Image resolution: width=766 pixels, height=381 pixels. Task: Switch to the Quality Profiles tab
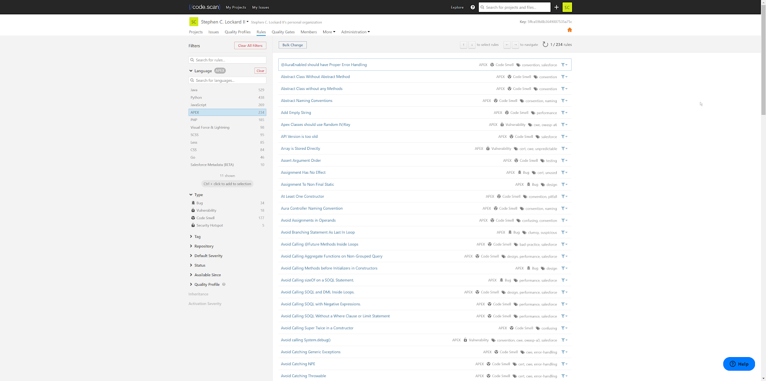[237, 32]
